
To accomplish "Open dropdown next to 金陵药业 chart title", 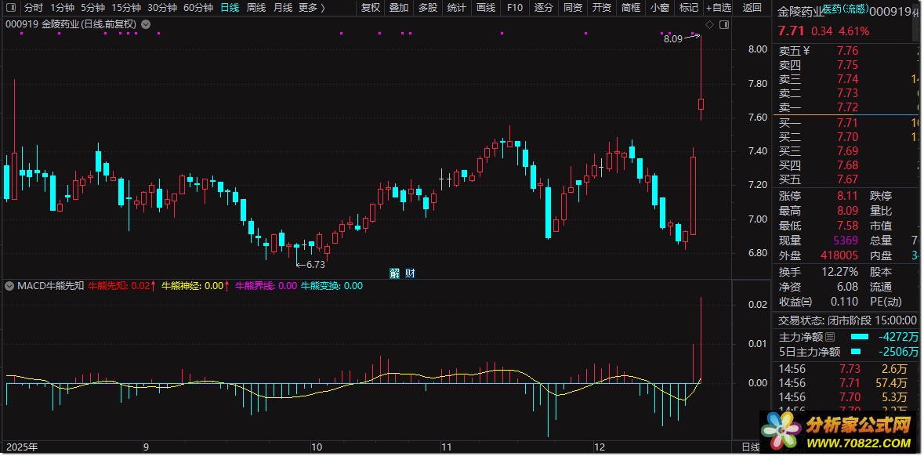I will [x=145, y=24].
